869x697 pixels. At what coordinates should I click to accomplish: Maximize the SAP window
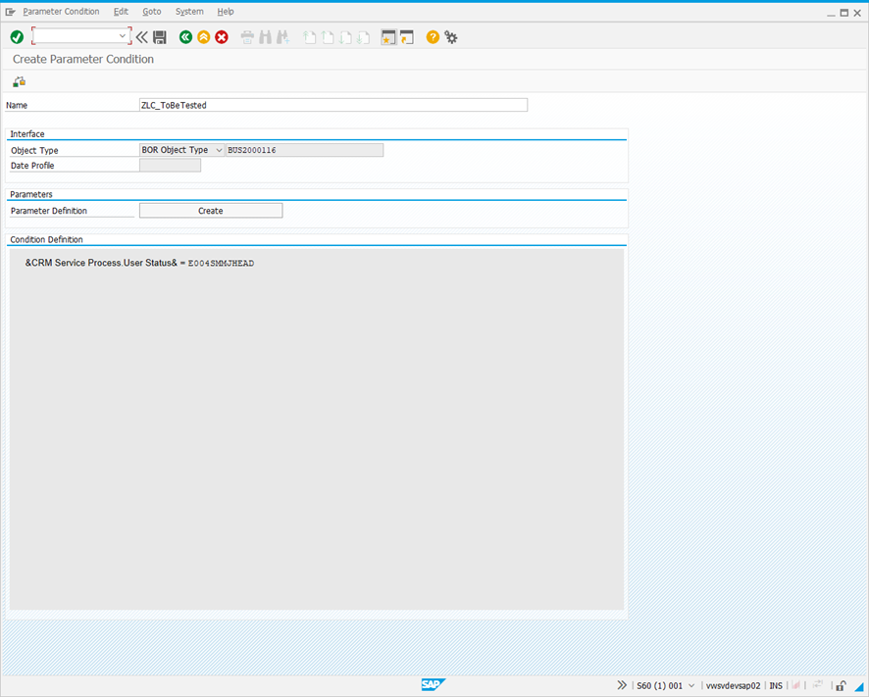pos(844,13)
